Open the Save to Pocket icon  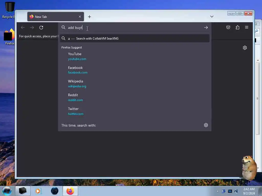coord(228,27)
